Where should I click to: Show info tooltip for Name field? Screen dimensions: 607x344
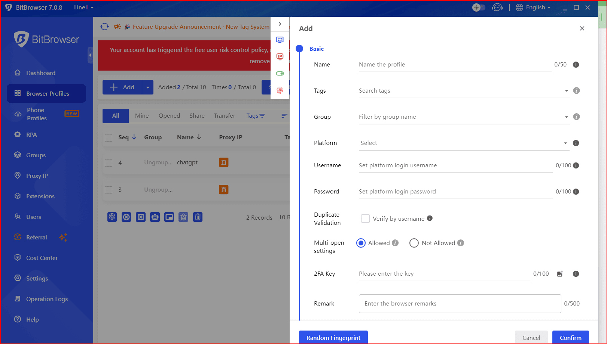point(576,65)
